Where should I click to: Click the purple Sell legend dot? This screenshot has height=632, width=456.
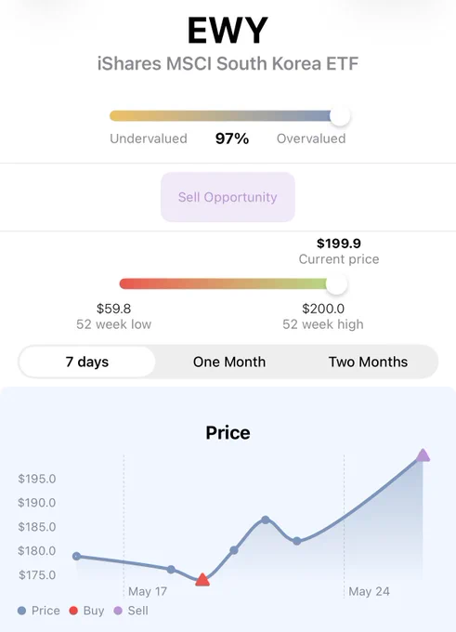click(118, 611)
